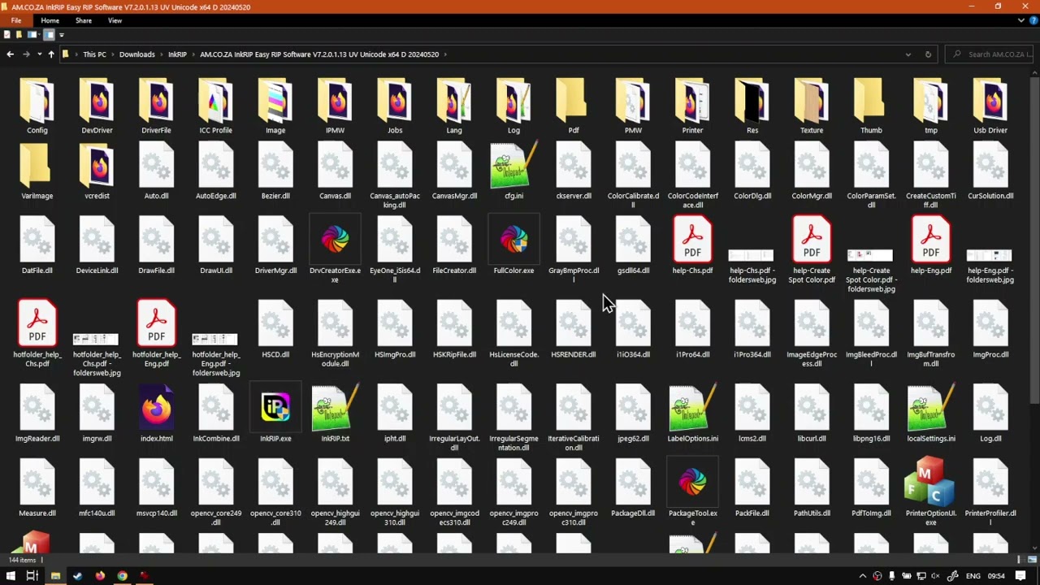Screen dimensions: 1040x585
Task: Select help-Chs.pdf - foldersweb.jpg thumbnail
Action: (752, 265)
